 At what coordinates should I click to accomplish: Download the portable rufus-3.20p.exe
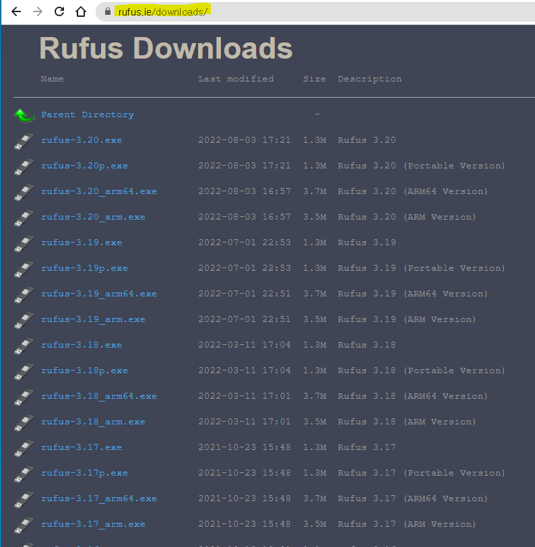pyautogui.click(x=84, y=166)
